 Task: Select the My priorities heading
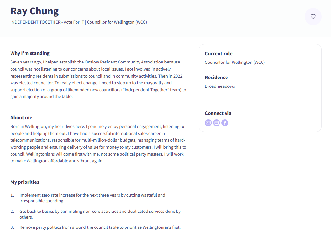(x=25, y=182)
